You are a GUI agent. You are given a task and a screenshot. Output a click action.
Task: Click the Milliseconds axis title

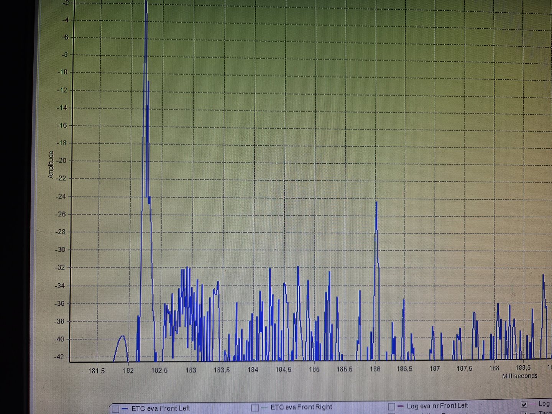coord(520,376)
